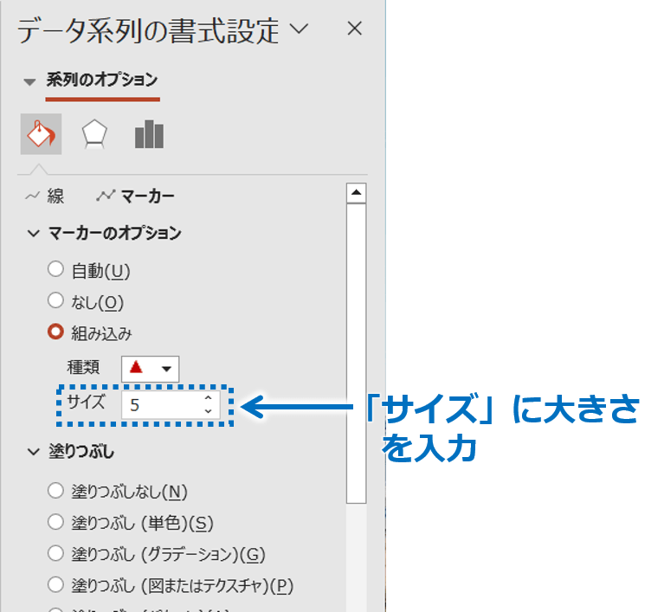The height and width of the screenshot is (612, 664).
Task: Click the 線 line icon
Action: (33, 196)
